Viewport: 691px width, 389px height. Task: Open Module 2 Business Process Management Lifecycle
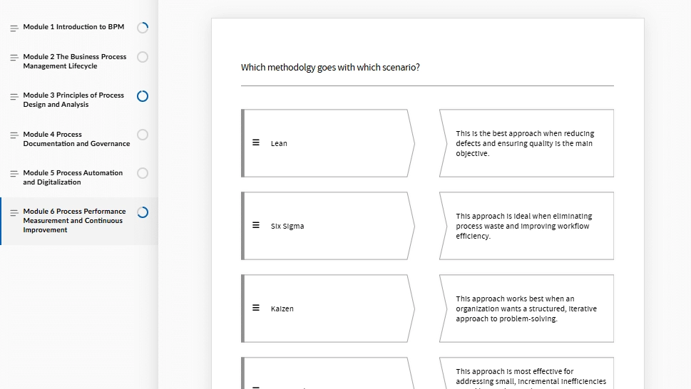click(75, 61)
